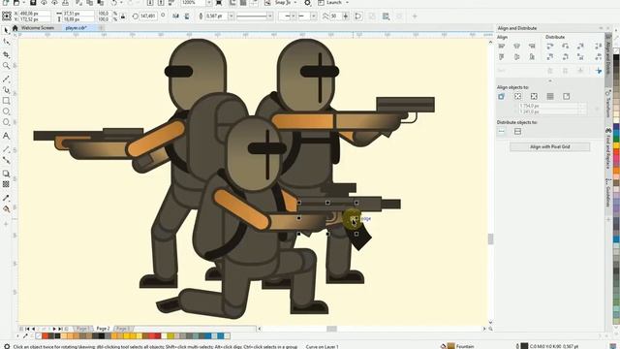Screen dimensions: 620x349
Task: Toggle close curve button in property bar
Action: coord(358,16)
